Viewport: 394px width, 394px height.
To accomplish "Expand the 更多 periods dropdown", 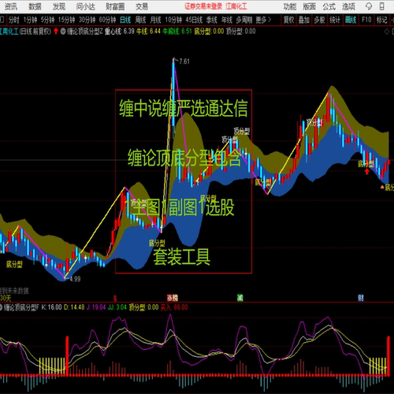I will click(263, 20).
